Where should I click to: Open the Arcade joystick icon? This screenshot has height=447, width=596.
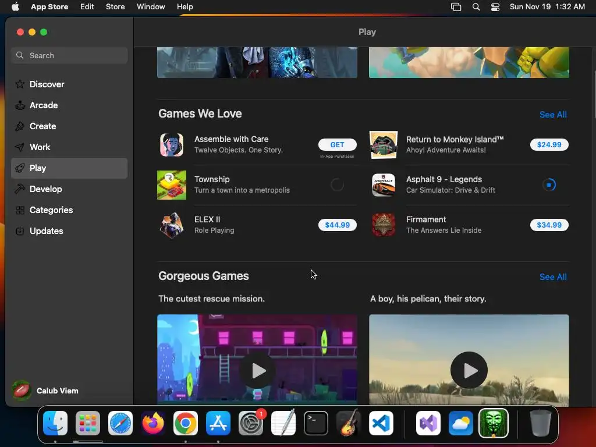coord(20,105)
